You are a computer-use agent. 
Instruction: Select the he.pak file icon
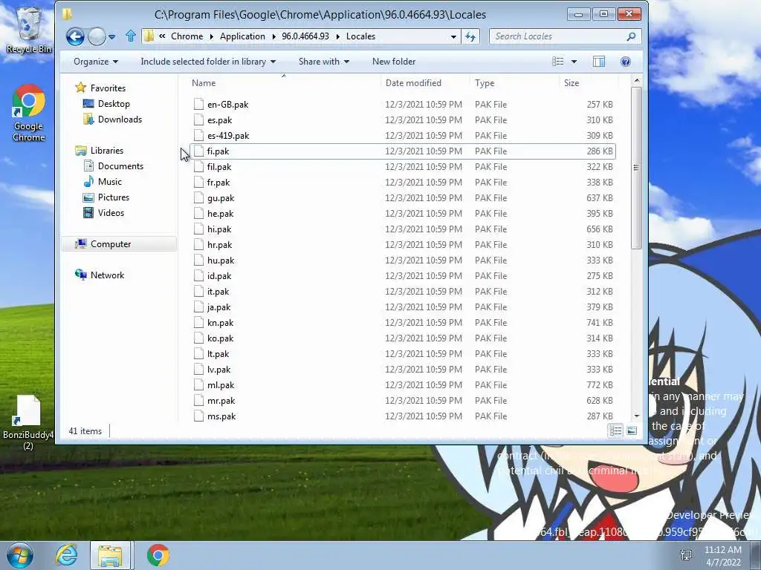[x=198, y=213]
